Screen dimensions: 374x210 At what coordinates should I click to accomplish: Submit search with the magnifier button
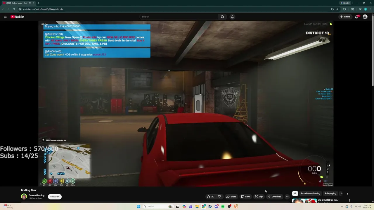(222, 17)
